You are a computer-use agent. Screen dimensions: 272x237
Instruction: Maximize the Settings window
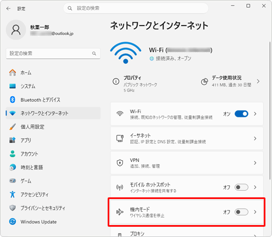click(x=248, y=6)
